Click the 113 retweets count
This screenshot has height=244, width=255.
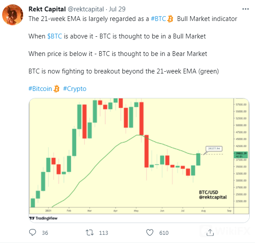click(103, 233)
